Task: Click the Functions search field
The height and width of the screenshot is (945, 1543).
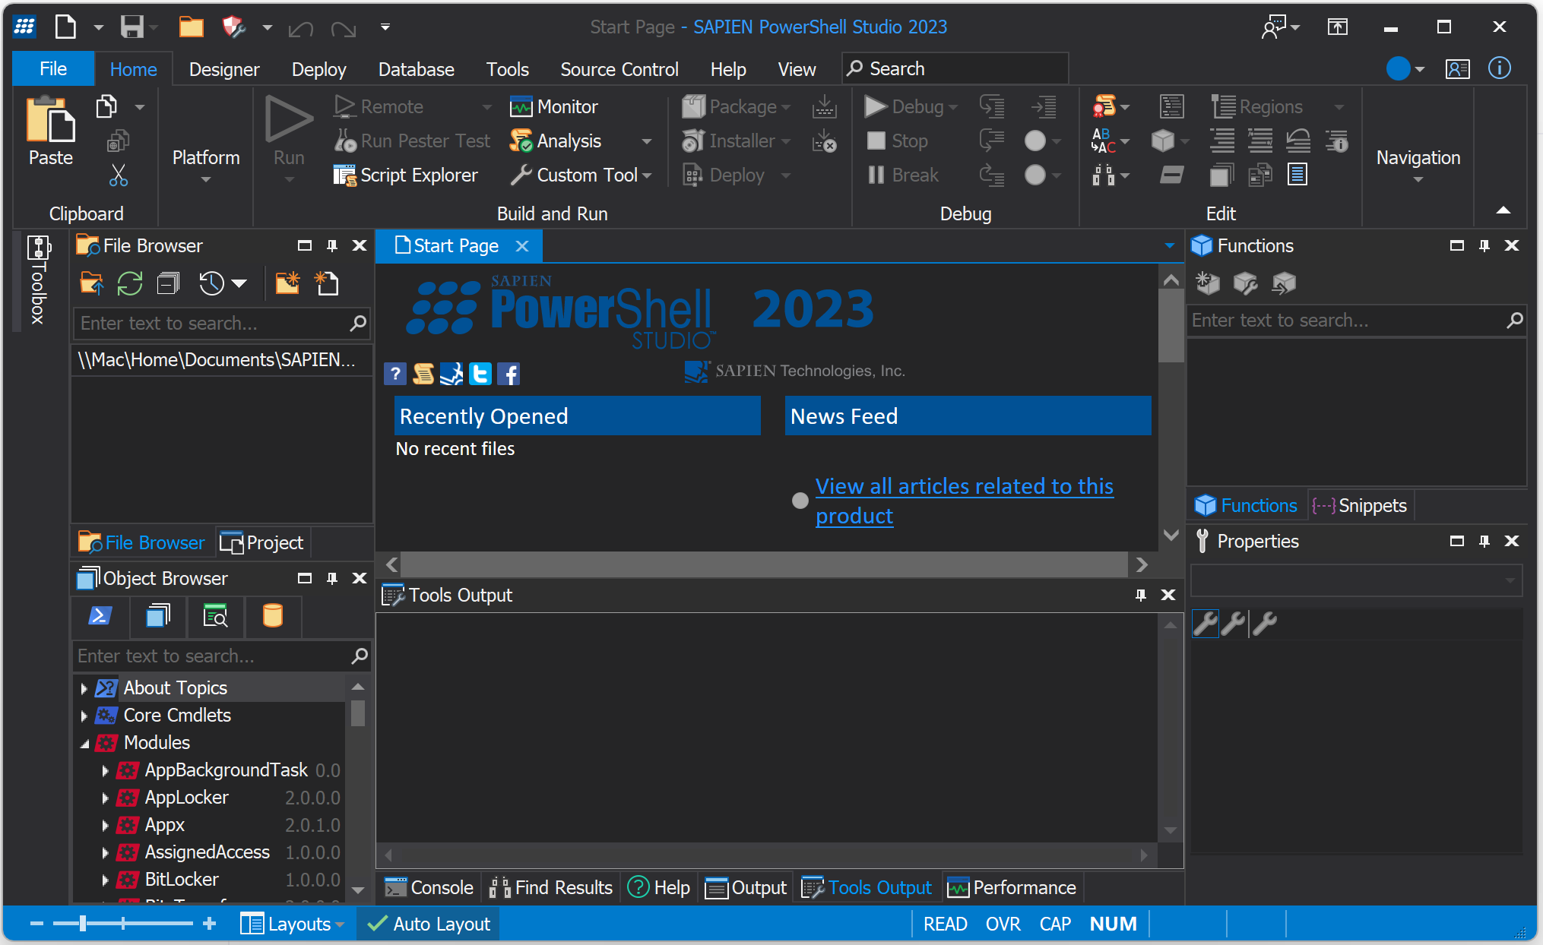Action: [x=1353, y=321]
